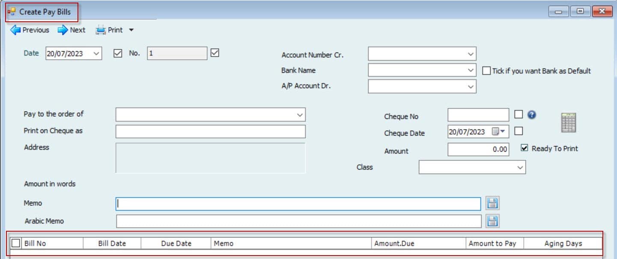
Task: Open the Print dropdown arrow
Action: [131, 30]
